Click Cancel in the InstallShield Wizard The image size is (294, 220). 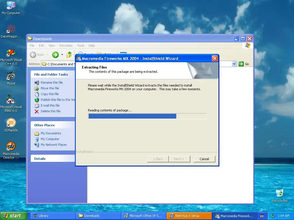(204, 159)
